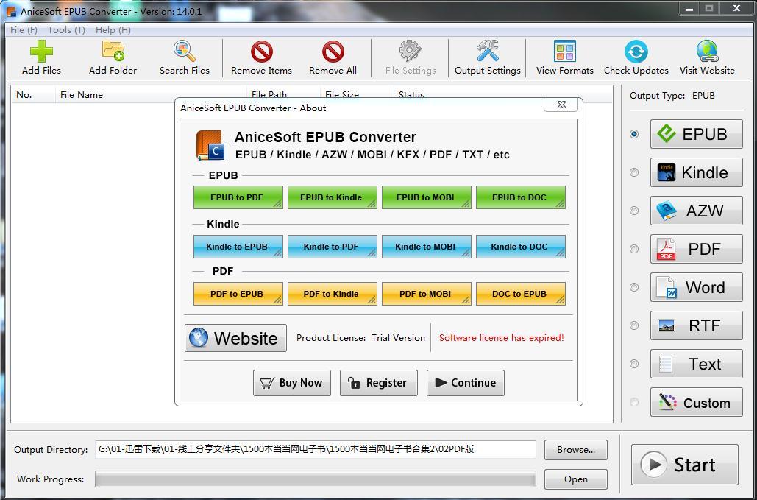Click the Open output folder button

(x=575, y=479)
